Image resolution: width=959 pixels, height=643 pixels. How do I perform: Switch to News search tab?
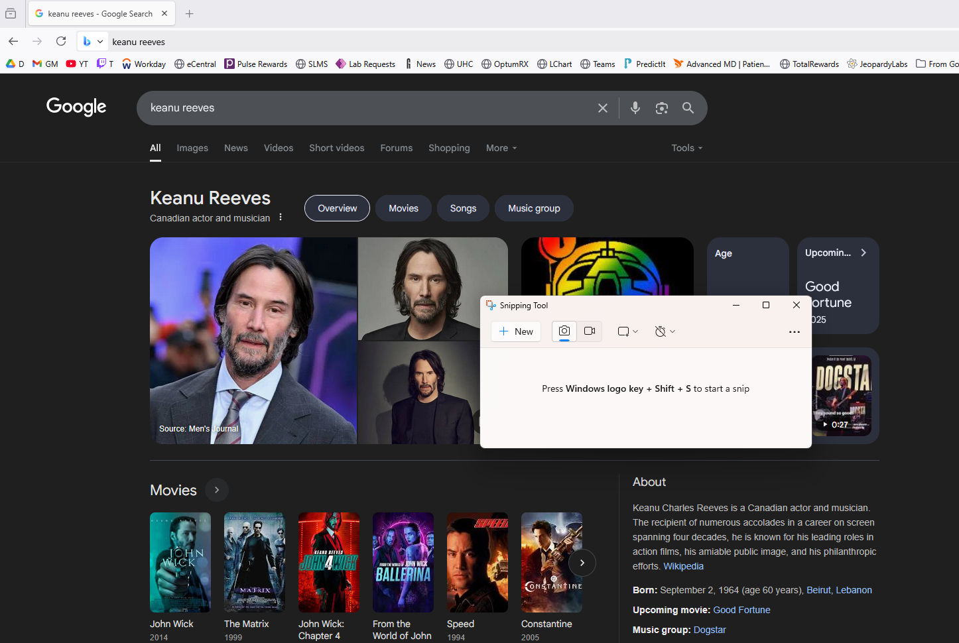[x=236, y=148]
